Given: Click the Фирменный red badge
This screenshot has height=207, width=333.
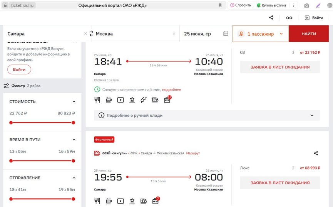Looking at the screenshot, I should click(104, 140).
